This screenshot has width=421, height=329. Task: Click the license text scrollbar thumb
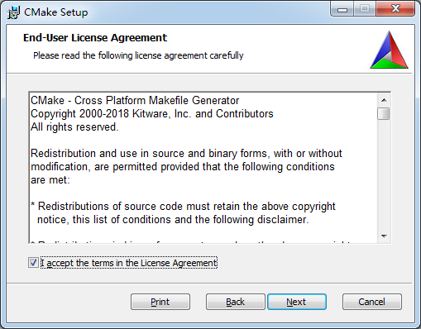coord(384,113)
